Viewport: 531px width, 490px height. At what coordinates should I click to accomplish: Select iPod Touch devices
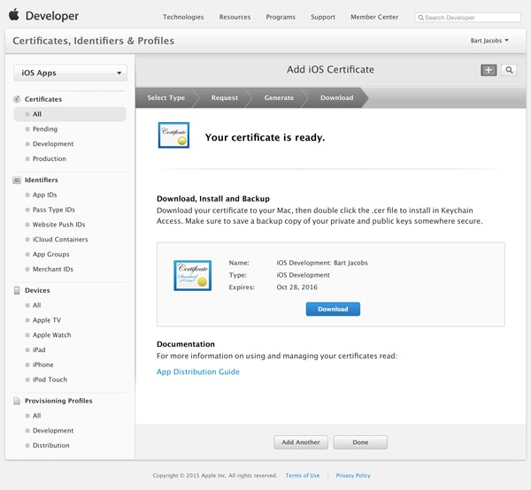coord(50,379)
